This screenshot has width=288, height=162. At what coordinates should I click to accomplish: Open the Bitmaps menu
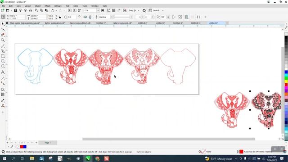point(58,6)
